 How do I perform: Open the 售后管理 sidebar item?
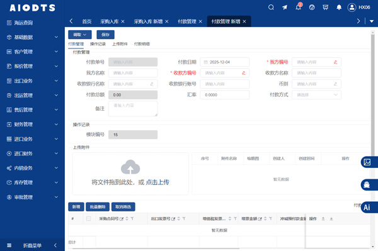click(x=32, y=110)
